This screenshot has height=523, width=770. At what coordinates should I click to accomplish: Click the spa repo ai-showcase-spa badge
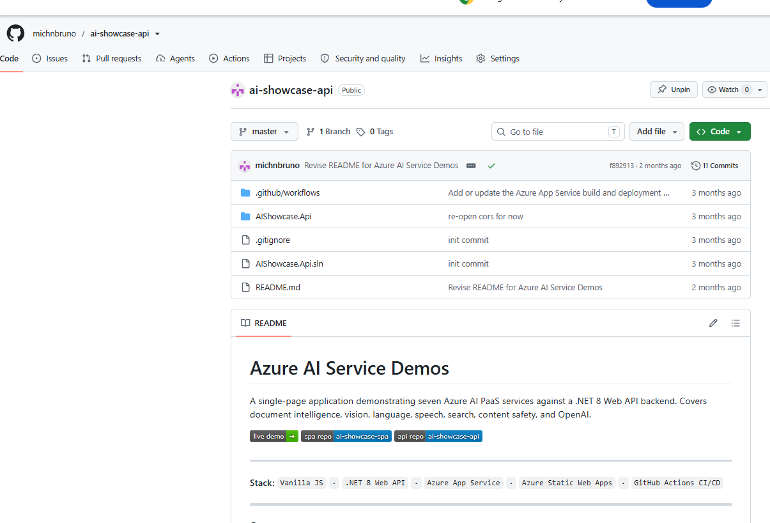[x=346, y=436]
